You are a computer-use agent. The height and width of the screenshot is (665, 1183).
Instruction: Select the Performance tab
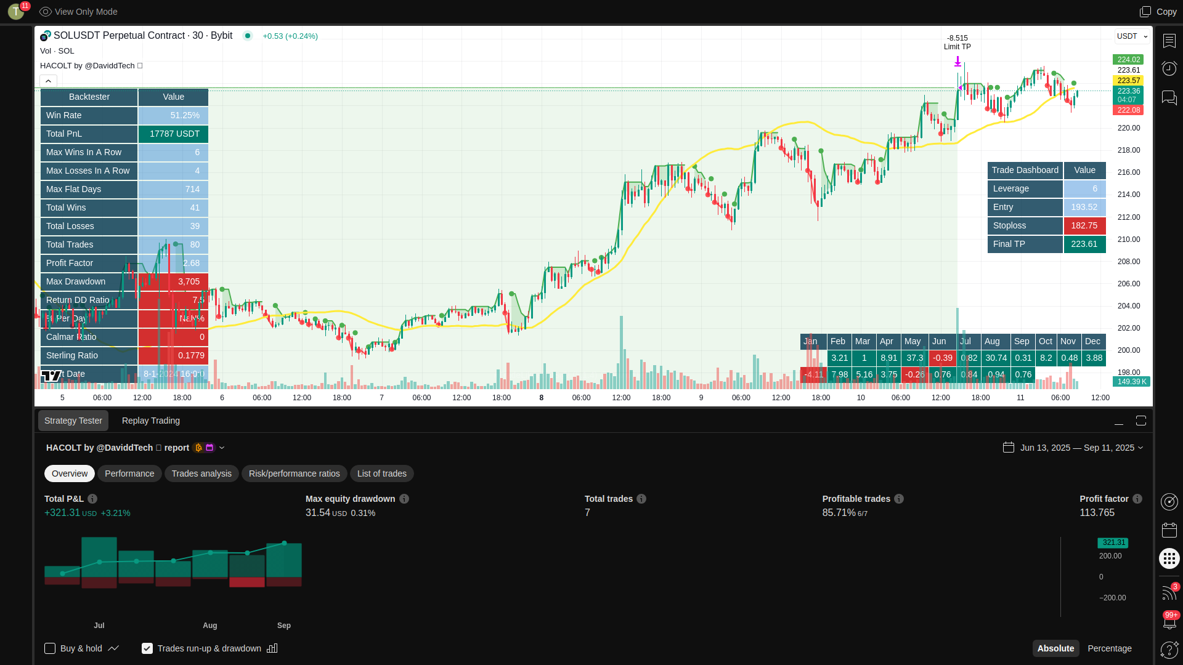[129, 474]
